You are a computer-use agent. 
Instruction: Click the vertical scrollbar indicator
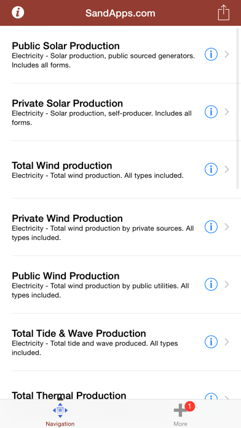coord(238,108)
